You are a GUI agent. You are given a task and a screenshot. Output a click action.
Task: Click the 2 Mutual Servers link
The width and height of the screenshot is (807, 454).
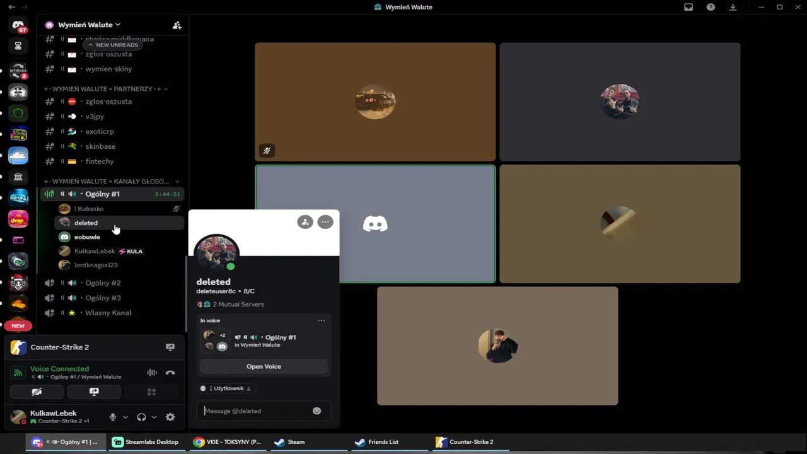(238, 305)
